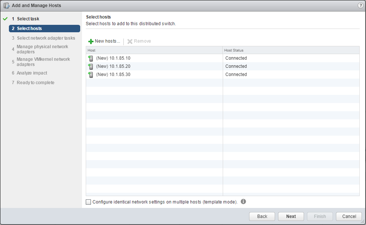Screen dimensions: 366x225
Task: Open step 3 Select network adapter tasks
Action: 43,38
